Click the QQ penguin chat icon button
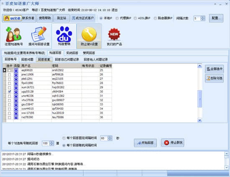This screenshot has width=230, height=177. point(12,18)
